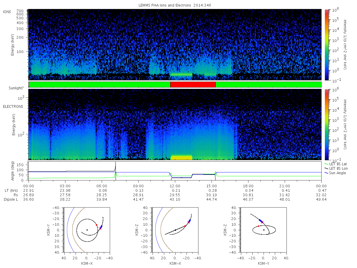The height and width of the screenshot is (268, 357).
Task: Click the electrons intensity color bar
Action: 326,124
